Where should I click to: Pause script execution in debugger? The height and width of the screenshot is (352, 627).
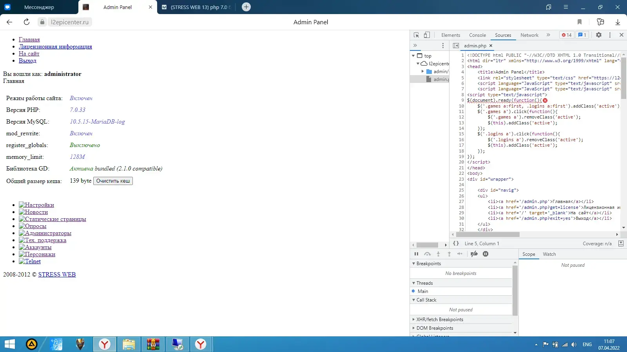pos(416,254)
